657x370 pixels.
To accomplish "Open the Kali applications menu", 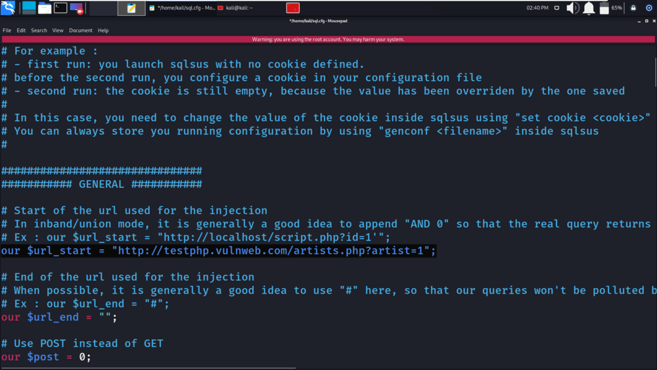I will 9,8.
